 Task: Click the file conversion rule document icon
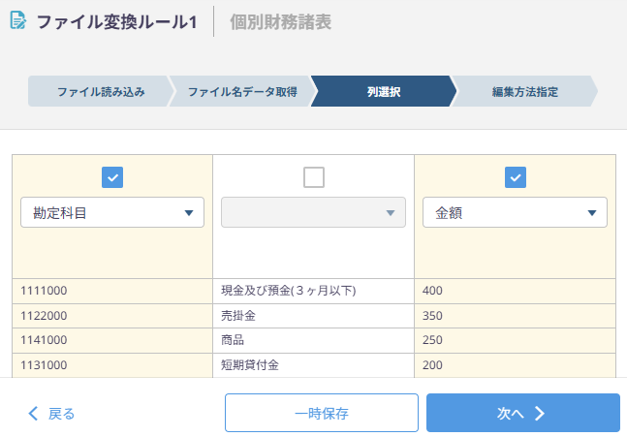tap(18, 20)
